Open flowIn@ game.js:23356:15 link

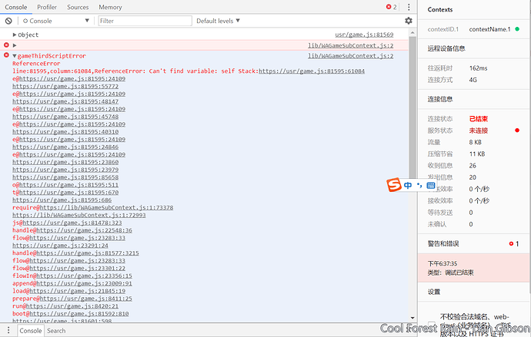pos(84,276)
